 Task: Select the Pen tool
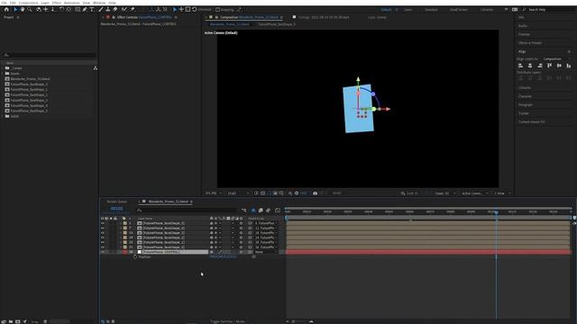[x=85, y=10]
